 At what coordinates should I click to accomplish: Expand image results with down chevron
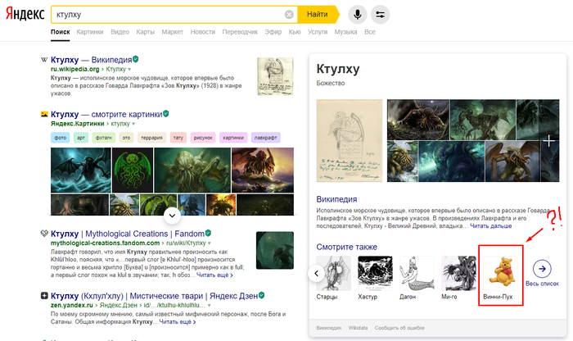pos(171,215)
